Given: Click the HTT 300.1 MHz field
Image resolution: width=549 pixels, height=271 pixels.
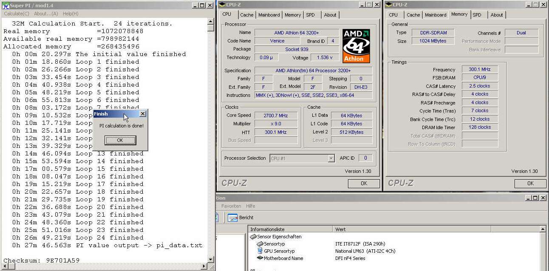Looking at the screenshot, I should coord(275,132).
